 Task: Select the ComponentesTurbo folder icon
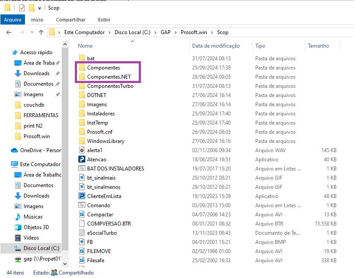82,86
